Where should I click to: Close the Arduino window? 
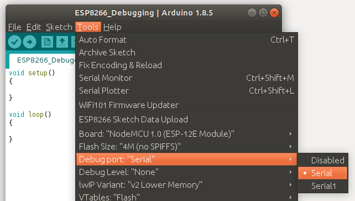(274, 13)
